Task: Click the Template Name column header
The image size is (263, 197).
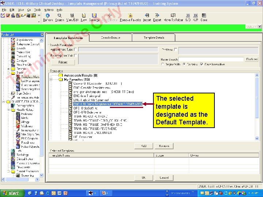Action: click(101, 155)
